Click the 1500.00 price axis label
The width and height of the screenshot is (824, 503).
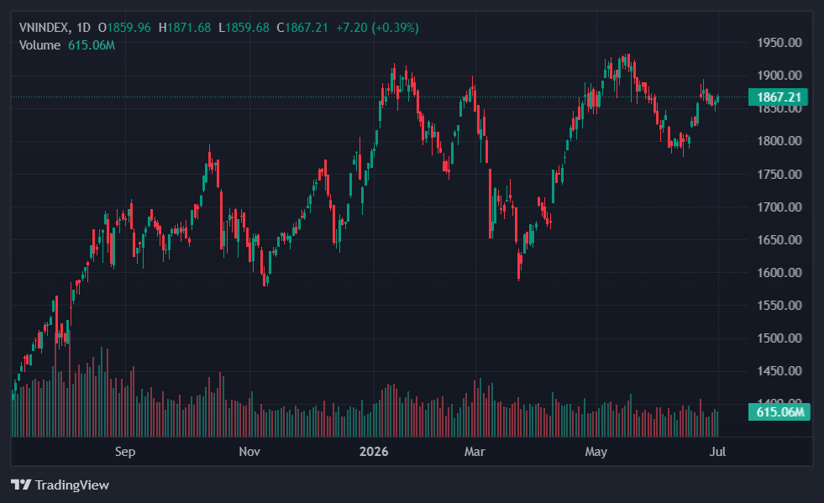click(x=779, y=338)
